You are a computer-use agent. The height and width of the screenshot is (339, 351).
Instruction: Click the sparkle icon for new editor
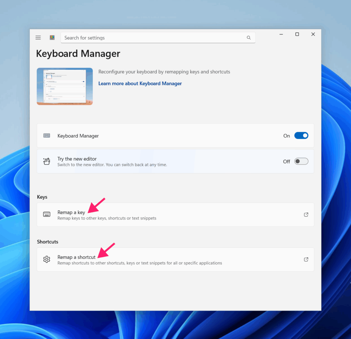[x=47, y=161]
